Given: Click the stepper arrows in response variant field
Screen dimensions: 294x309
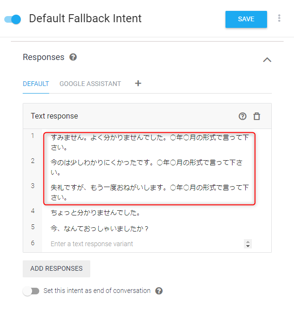Looking at the screenshot, I should [248, 244].
